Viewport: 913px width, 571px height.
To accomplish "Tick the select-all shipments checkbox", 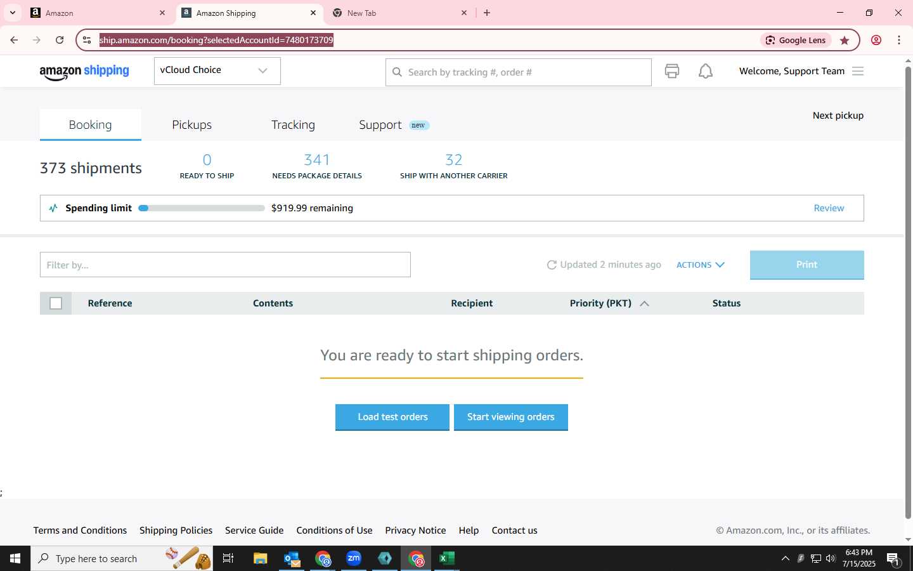I will pyautogui.click(x=56, y=303).
